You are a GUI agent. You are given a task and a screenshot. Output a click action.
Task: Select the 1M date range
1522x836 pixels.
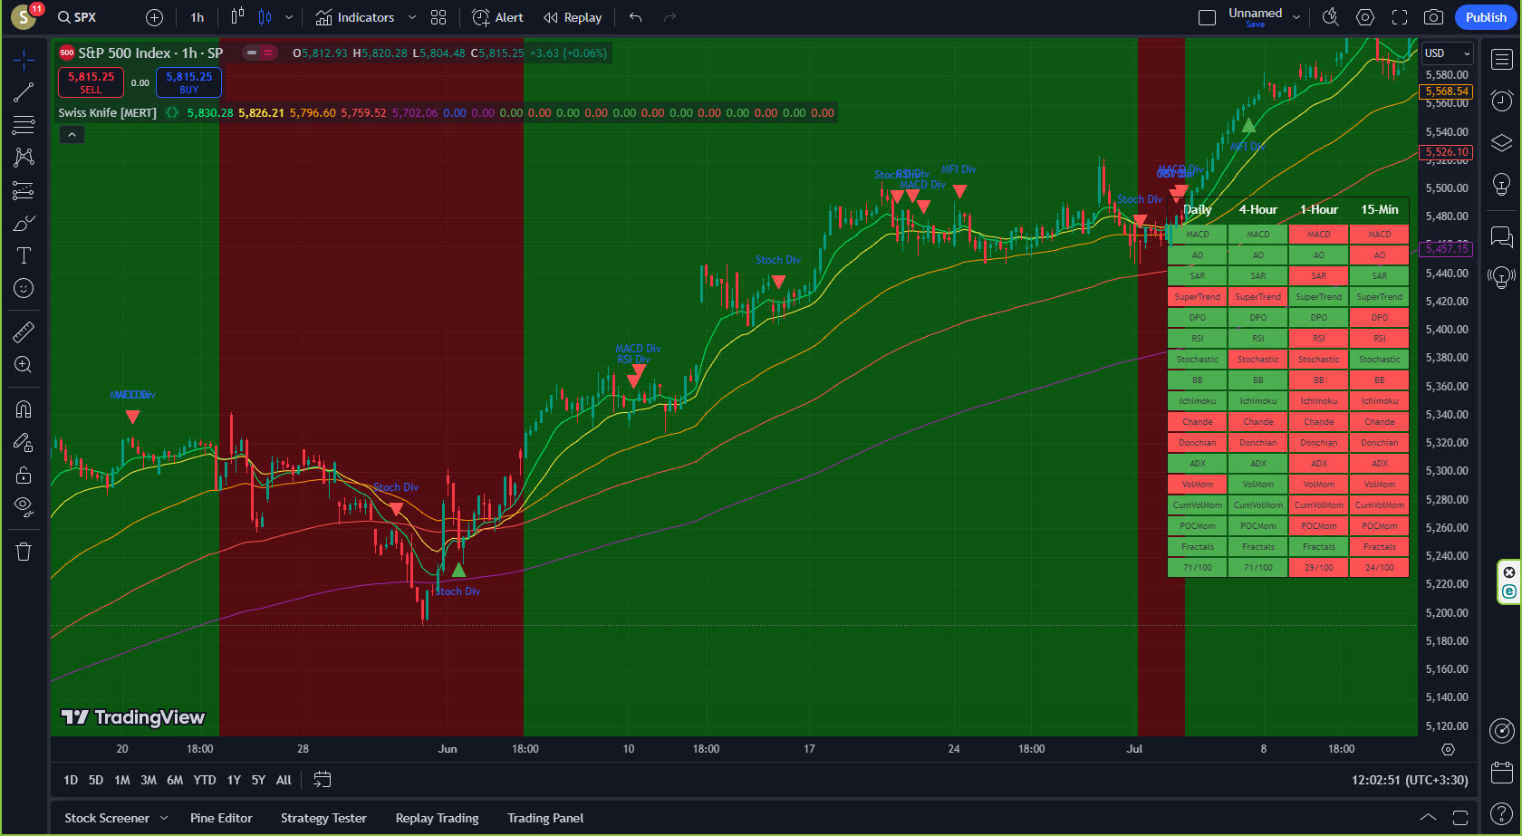pos(122,780)
